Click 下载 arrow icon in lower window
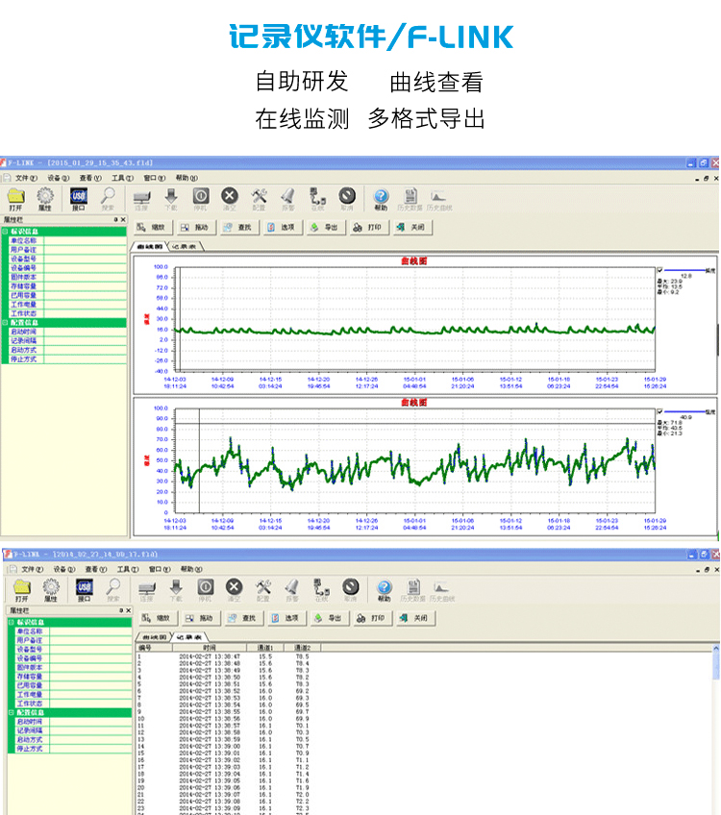Image resolution: width=721 pixels, height=815 pixels. 176,590
